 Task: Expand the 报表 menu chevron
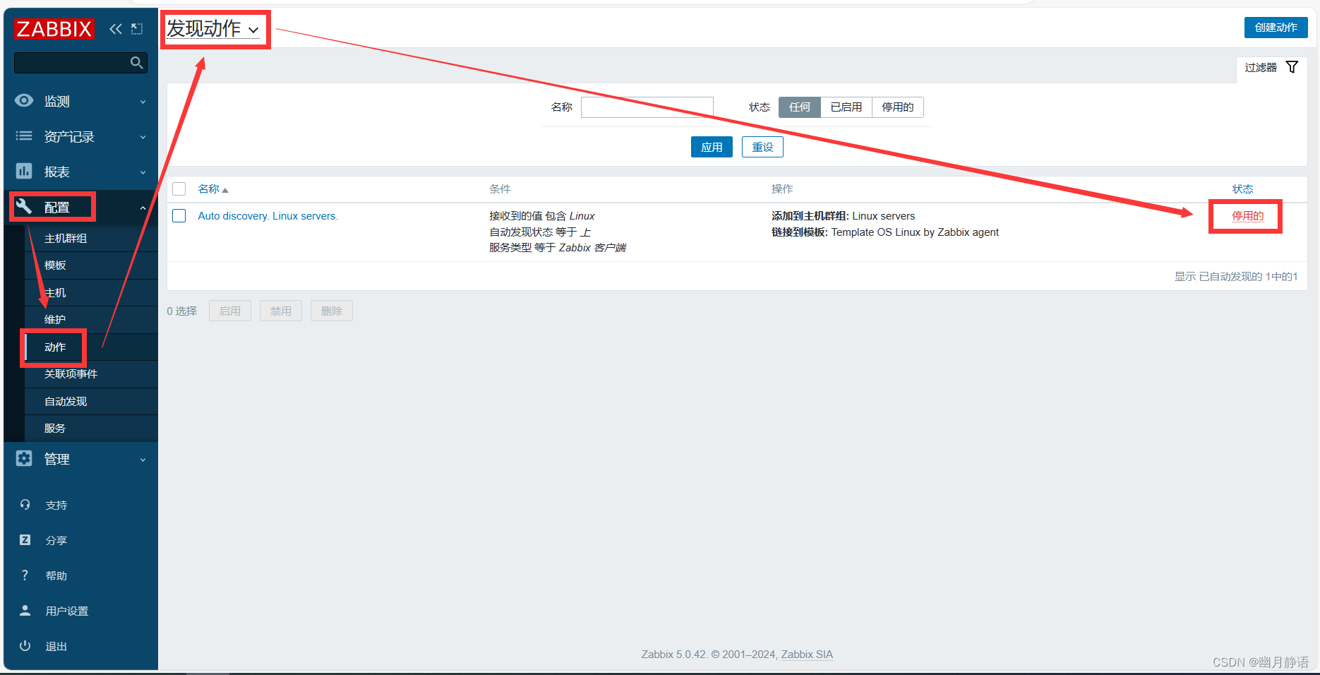(x=143, y=172)
